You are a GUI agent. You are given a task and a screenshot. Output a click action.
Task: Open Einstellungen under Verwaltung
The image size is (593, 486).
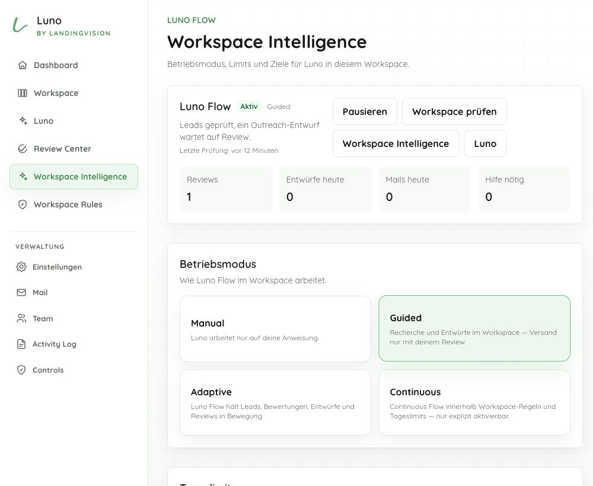74,267
